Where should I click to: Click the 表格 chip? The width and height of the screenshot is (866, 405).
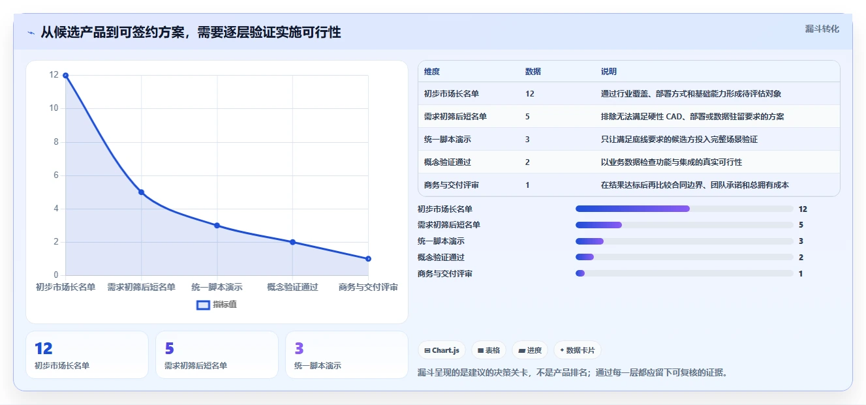pyautogui.click(x=489, y=350)
